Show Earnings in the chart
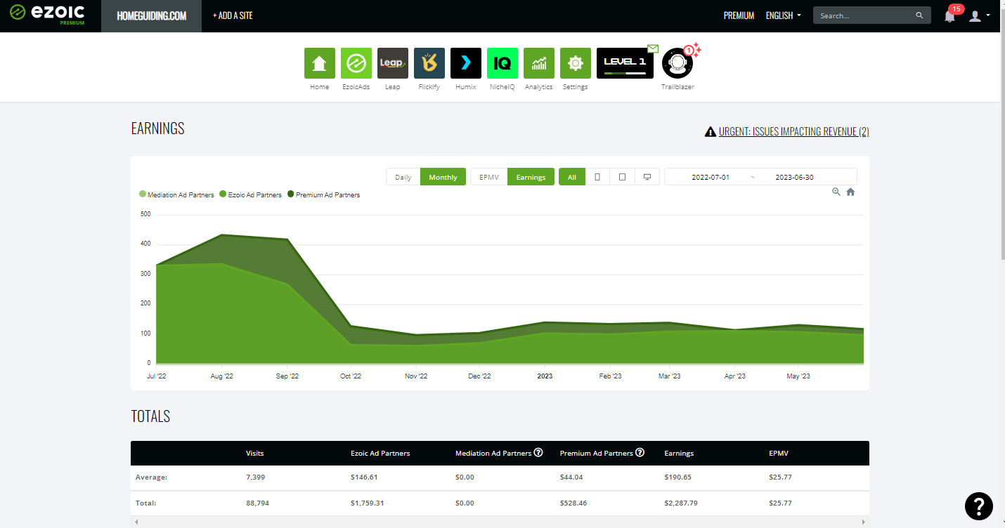This screenshot has height=528, width=1005. (x=531, y=177)
